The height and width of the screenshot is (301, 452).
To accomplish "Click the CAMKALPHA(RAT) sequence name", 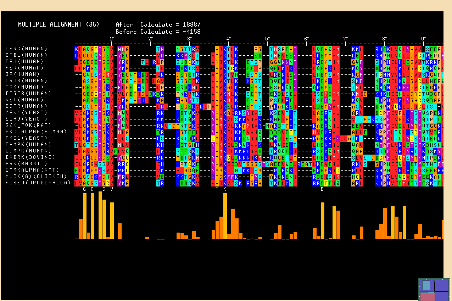I will [x=32, y=170].
